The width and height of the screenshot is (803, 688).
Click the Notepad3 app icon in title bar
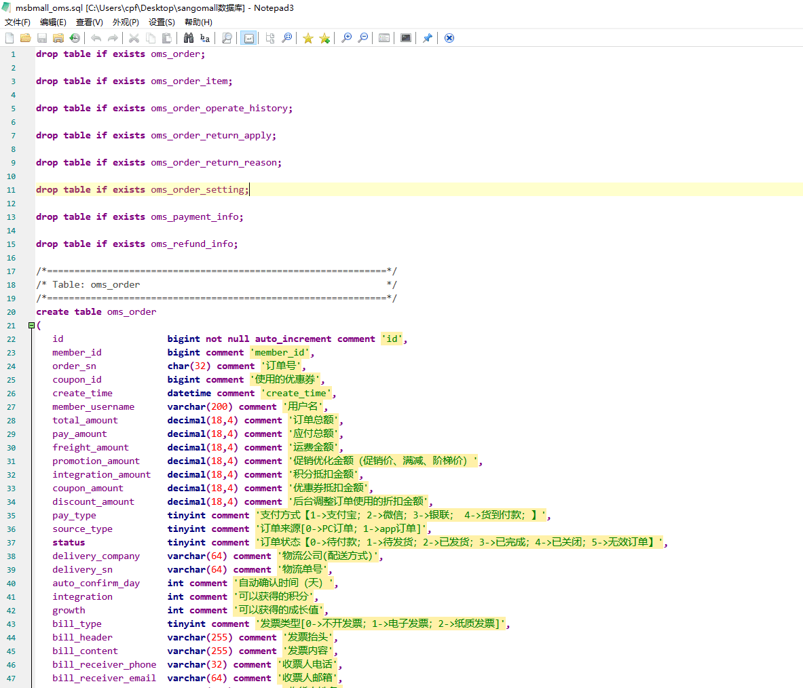coord(7,7)
